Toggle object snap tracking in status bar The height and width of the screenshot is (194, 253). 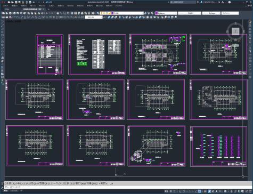pos(195,191)
